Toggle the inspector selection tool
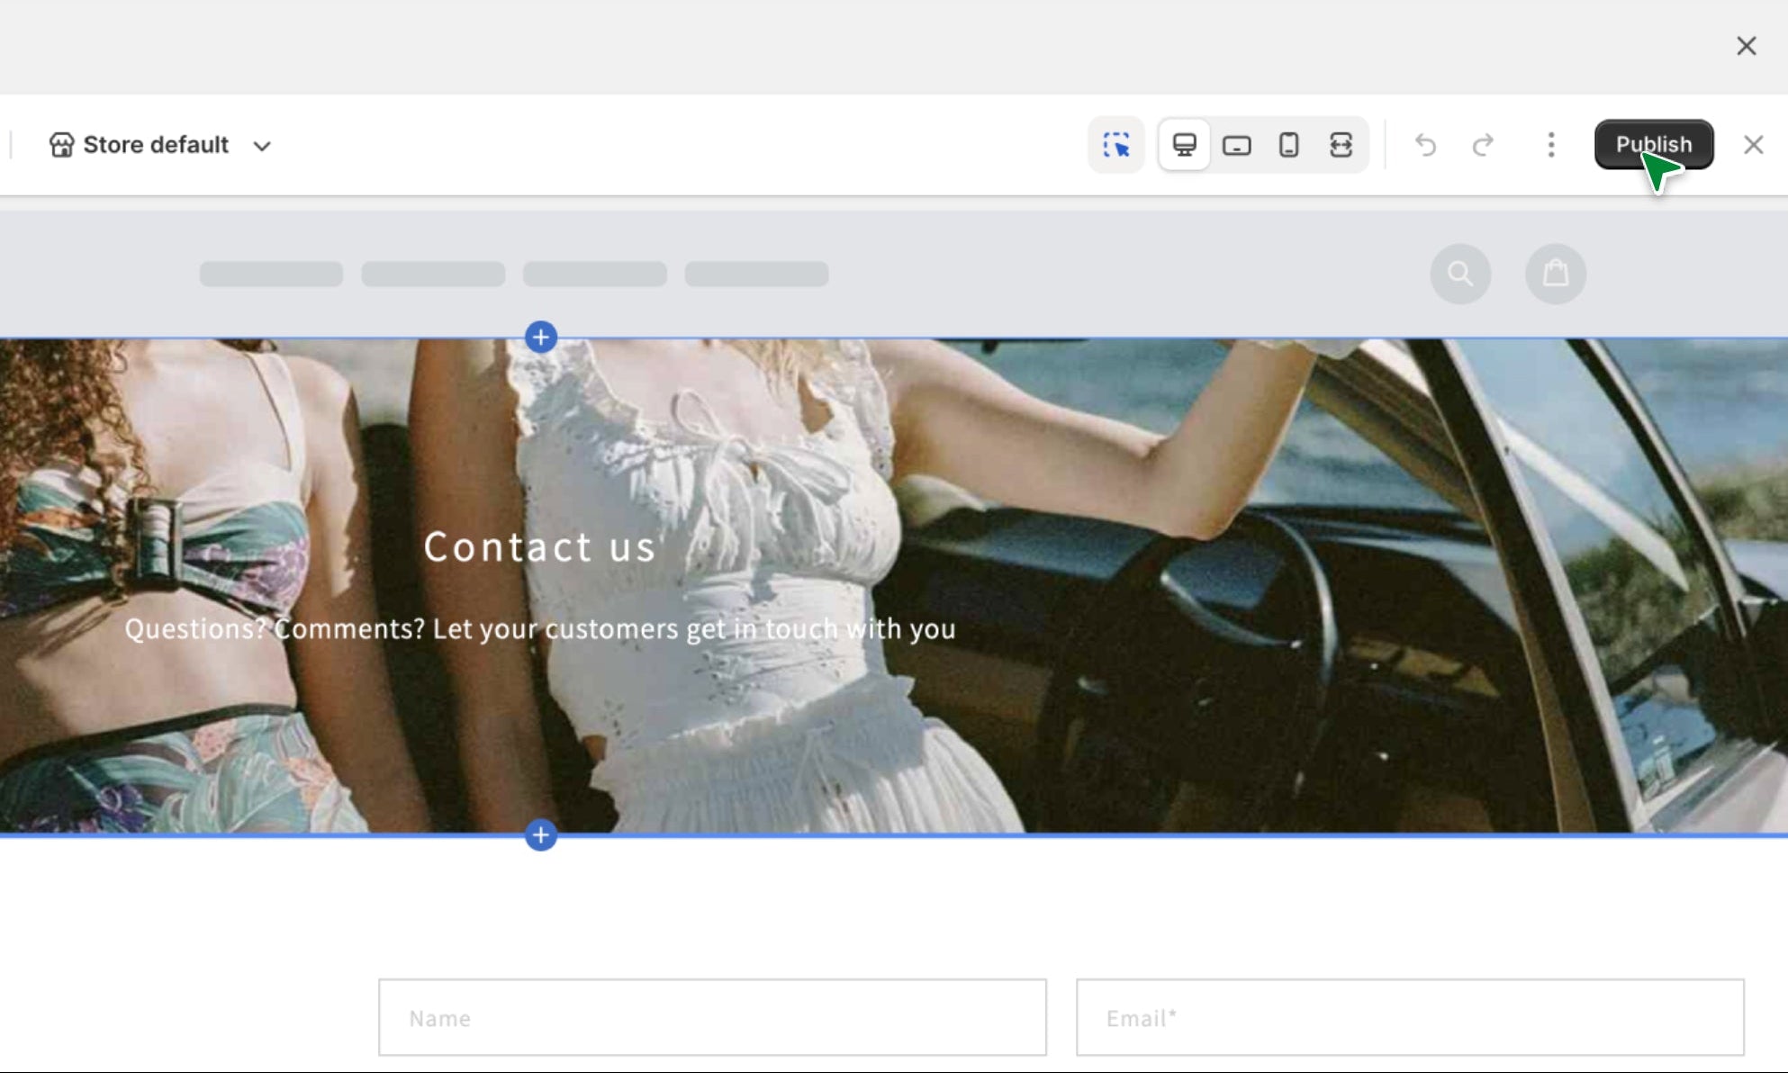The image size is (1788, 1073). pos(1115,145)
